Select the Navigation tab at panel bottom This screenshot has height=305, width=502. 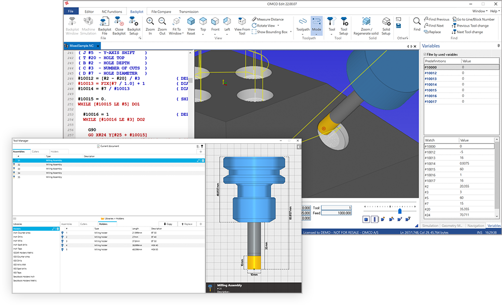click(475, 226)
